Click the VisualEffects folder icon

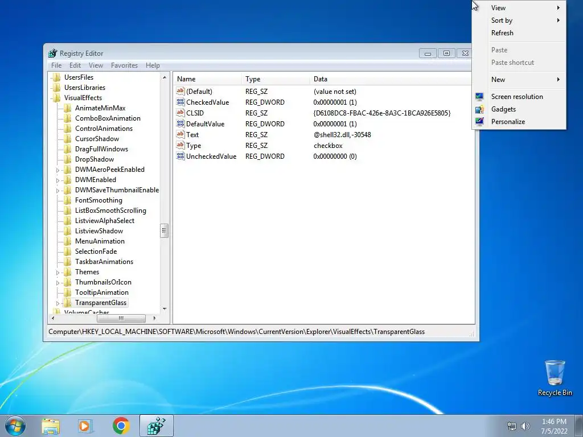(x=57, y=98)
